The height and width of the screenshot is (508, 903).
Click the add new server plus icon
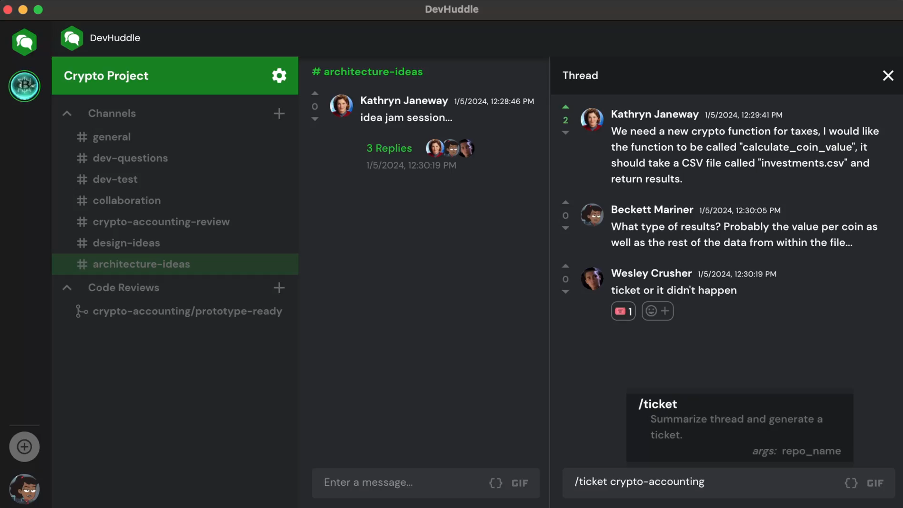pyautogui.click(x=24, y=446)
